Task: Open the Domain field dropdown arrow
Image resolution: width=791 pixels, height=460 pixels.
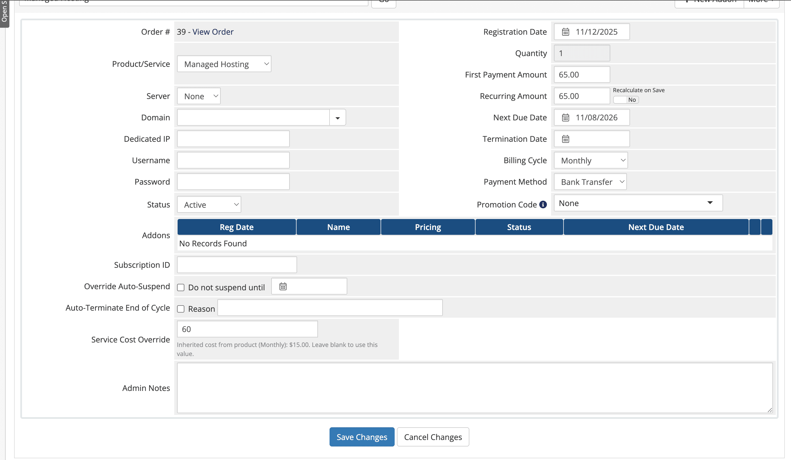Action: [x=337, y=117]
